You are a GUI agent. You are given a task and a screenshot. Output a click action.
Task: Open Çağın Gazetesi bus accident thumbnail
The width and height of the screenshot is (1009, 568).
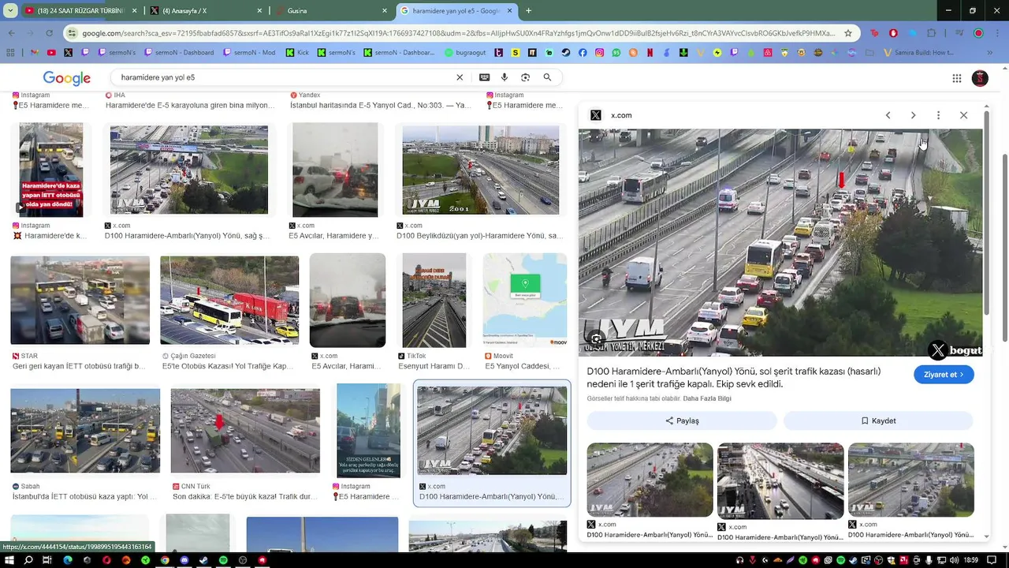pyautogui.click(x=229, y=300)
